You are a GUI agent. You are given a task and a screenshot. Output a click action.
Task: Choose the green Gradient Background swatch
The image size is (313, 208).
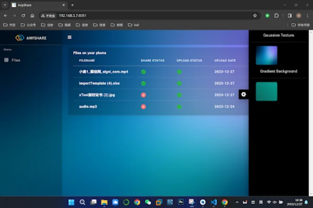266,91
